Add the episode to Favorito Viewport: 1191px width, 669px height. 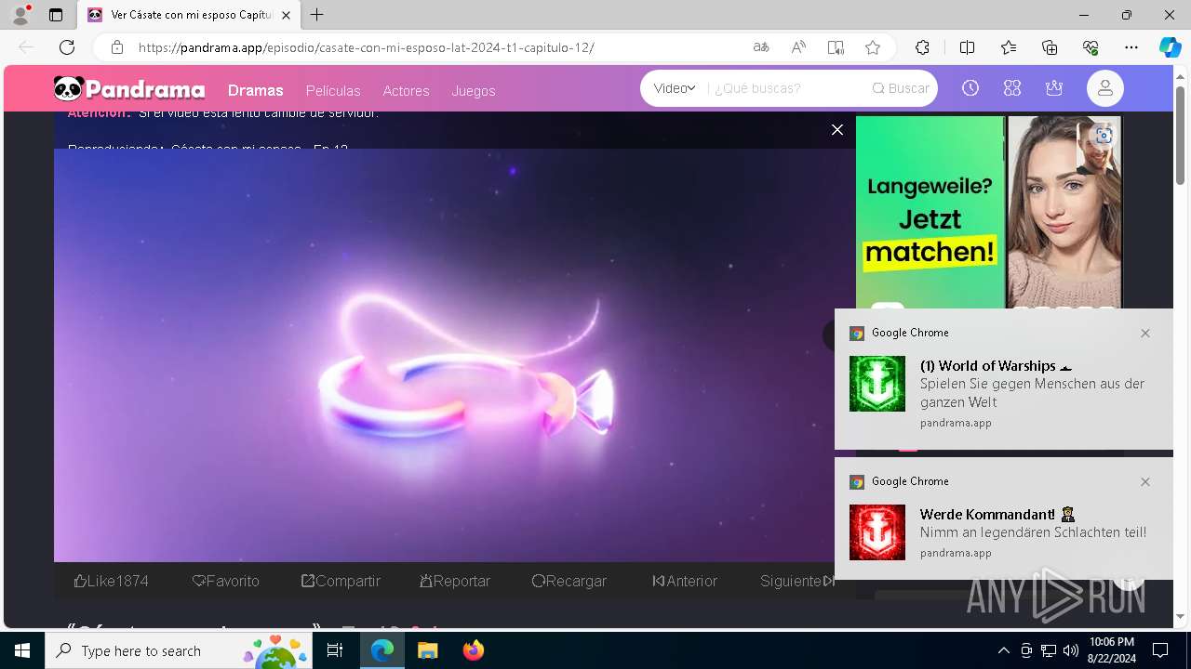click(225, 581)
